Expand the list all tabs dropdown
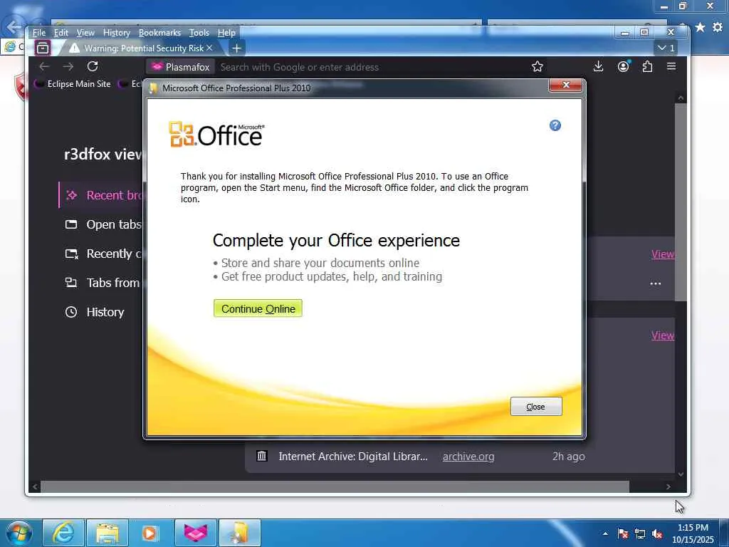 coord(666,48)
